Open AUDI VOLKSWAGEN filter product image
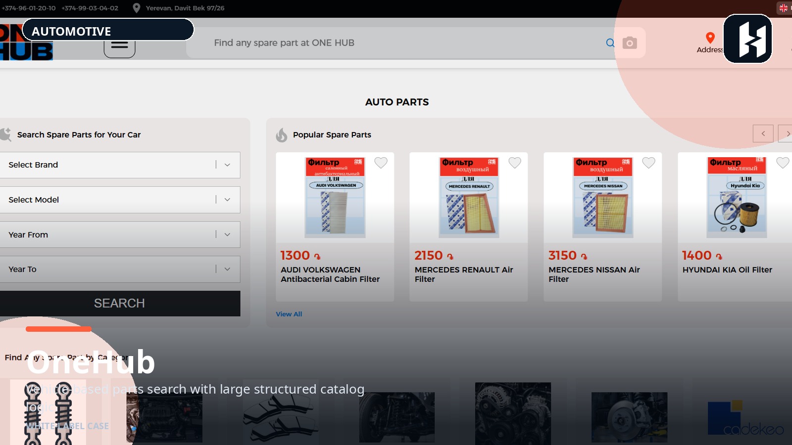 tap(335, 197)
